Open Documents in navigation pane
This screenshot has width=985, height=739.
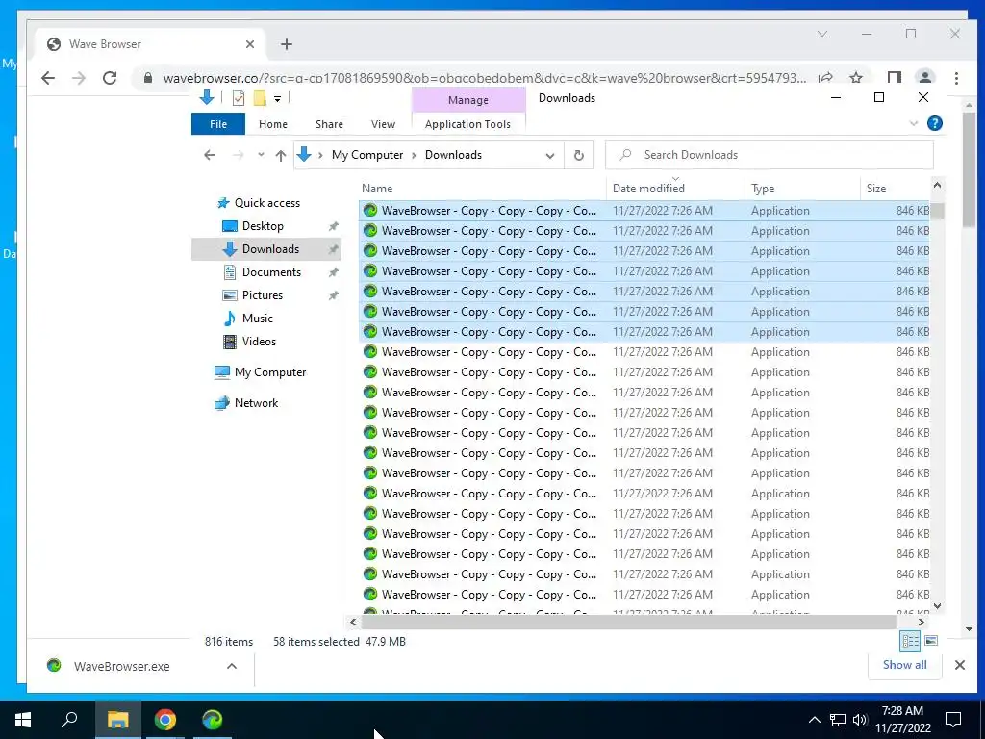(271, 272)
